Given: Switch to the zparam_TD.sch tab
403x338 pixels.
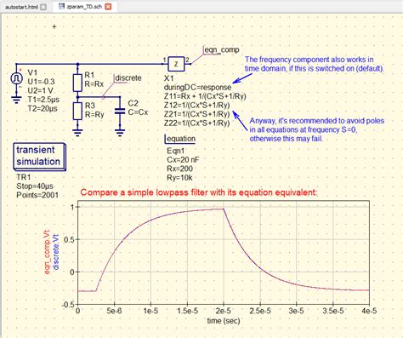Looking at the screenshot, I should click(x=84, y=7).
